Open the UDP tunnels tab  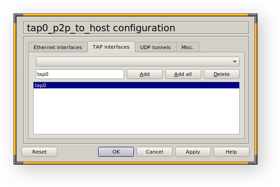coord(155,47)
